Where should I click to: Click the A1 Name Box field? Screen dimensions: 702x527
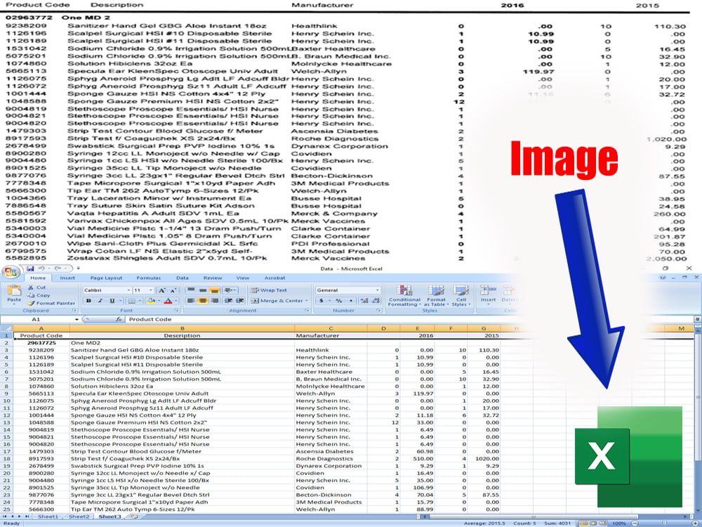coord(37,320)
